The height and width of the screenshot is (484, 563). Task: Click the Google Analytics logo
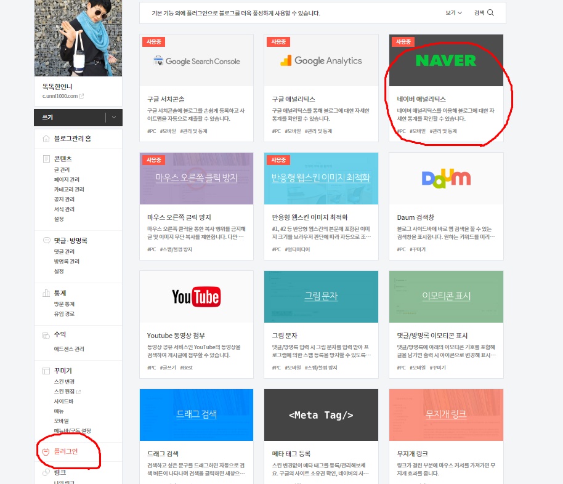(321, 60)
